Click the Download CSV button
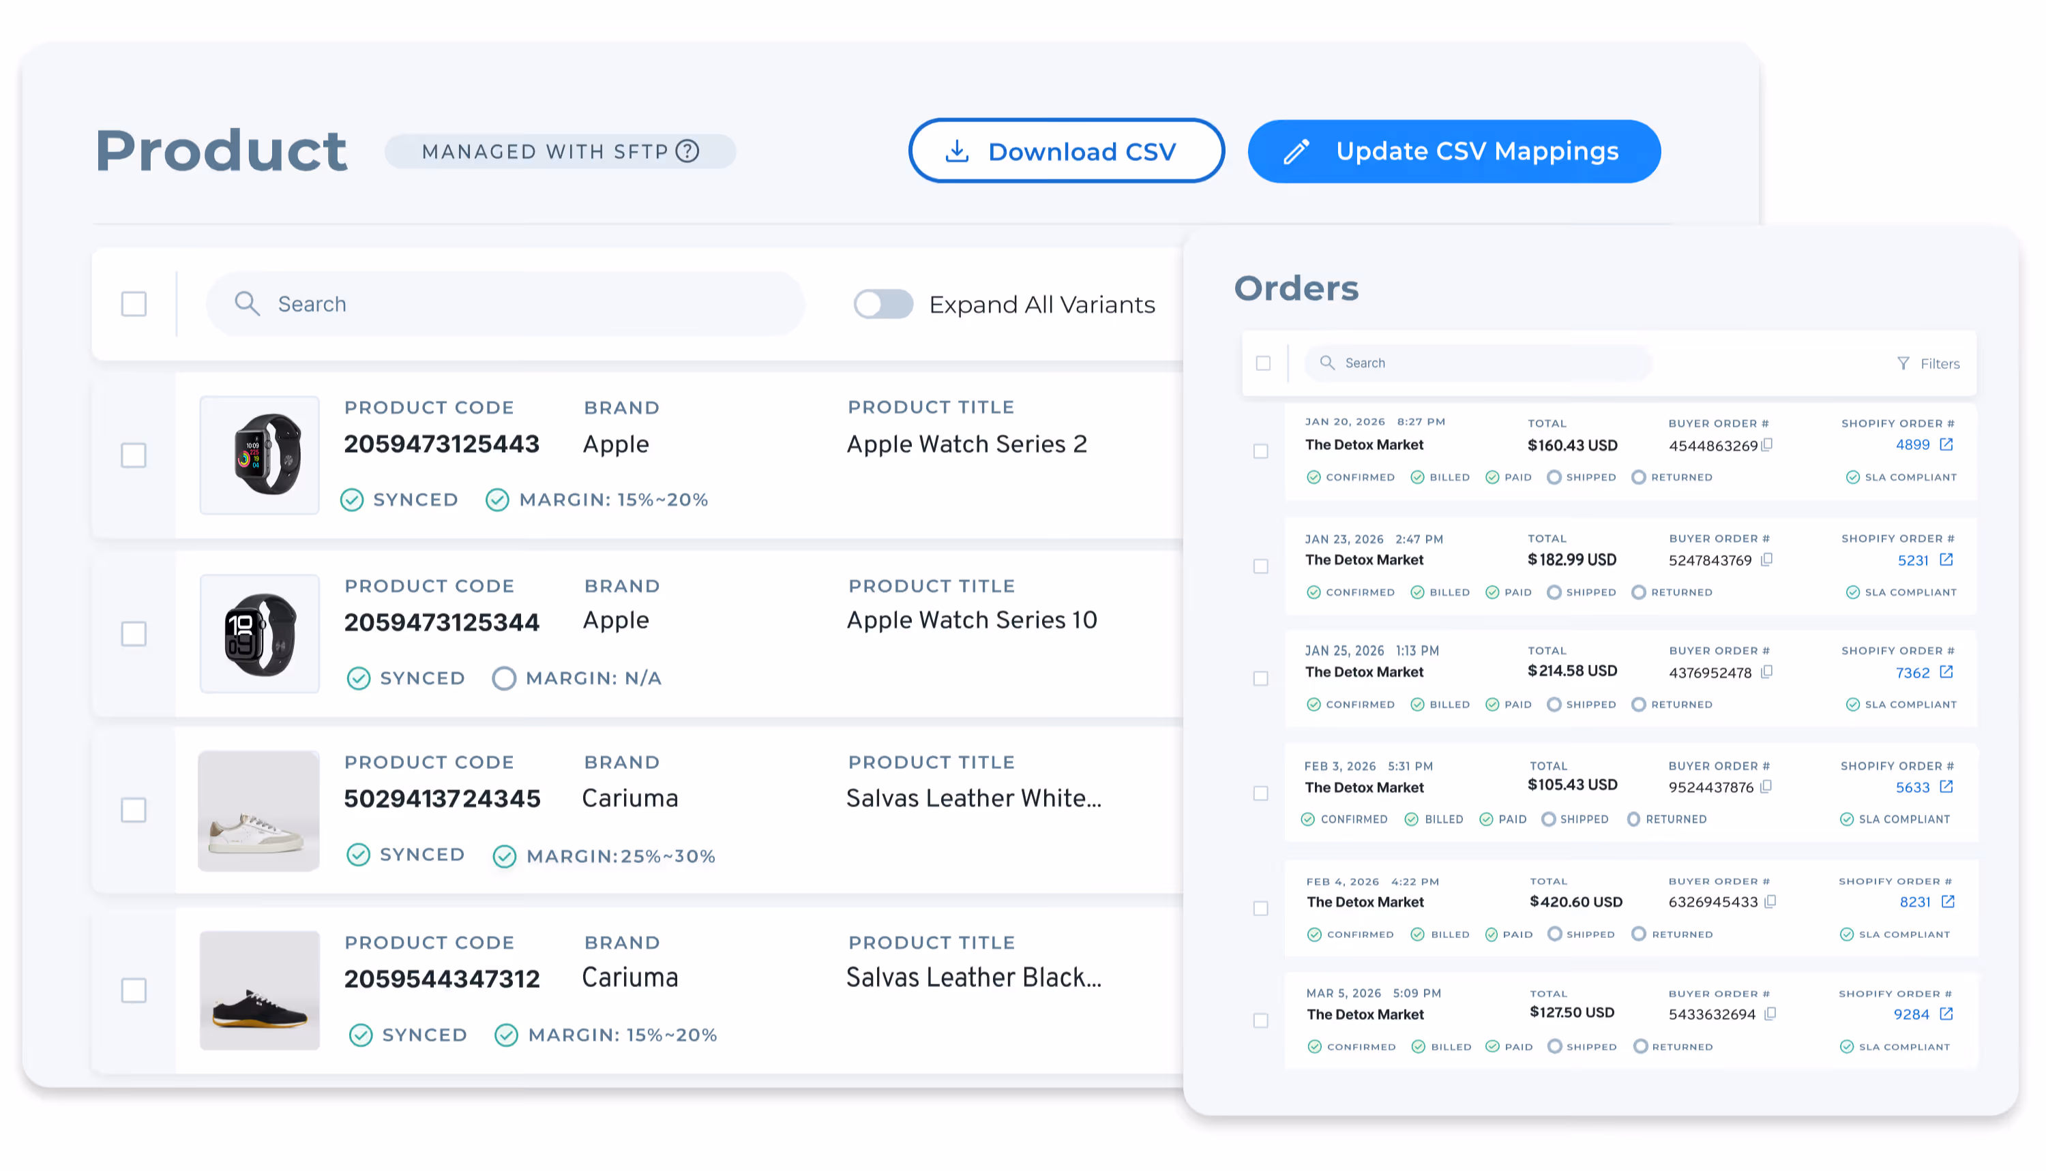The width and height of the screenshot is (2046, 1171). [x=1065, y=151]
